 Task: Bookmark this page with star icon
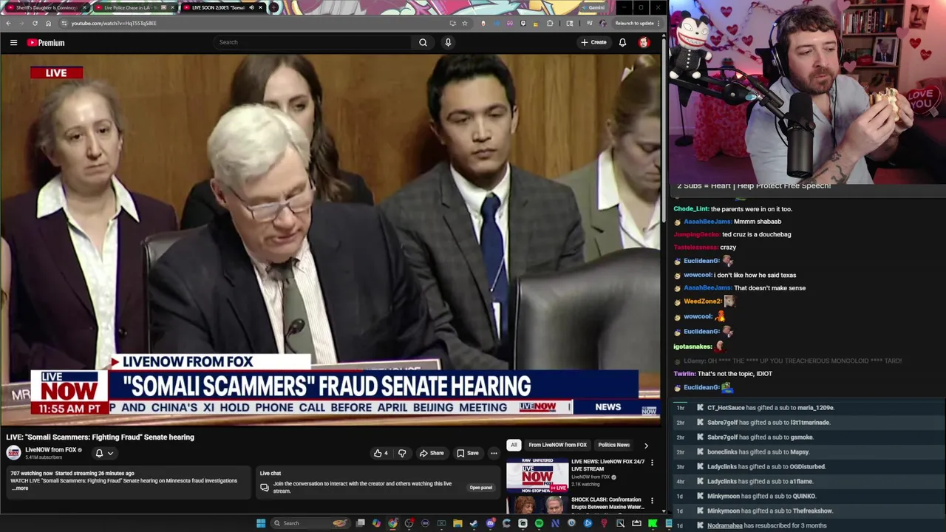point(464,23)
